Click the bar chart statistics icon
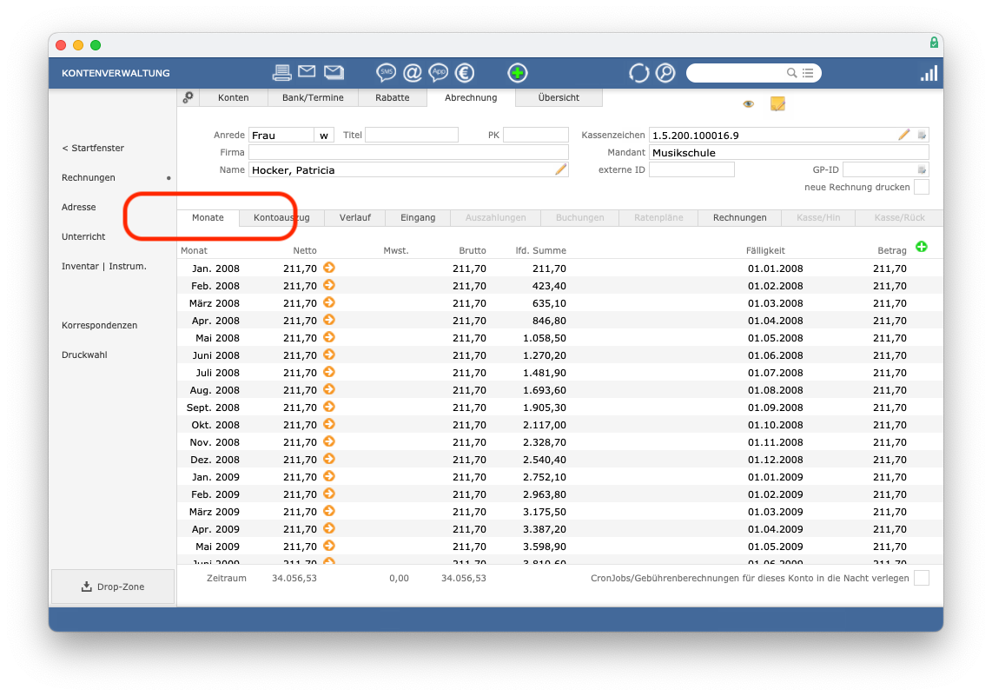This screenshot has width=992, height=696. (x=929, y=73)
